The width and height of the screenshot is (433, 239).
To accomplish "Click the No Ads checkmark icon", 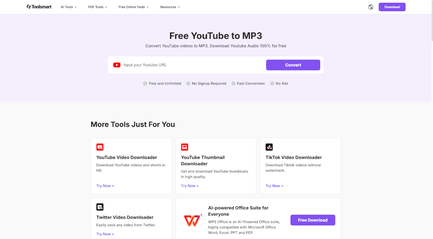I will [272, 84].
